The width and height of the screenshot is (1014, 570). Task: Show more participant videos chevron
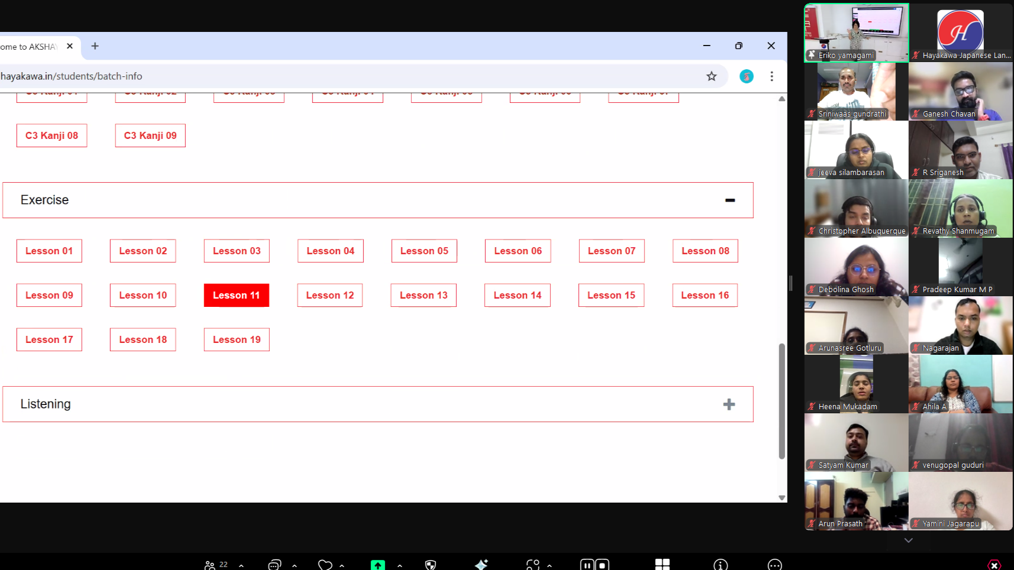click(x=908, y=540)
